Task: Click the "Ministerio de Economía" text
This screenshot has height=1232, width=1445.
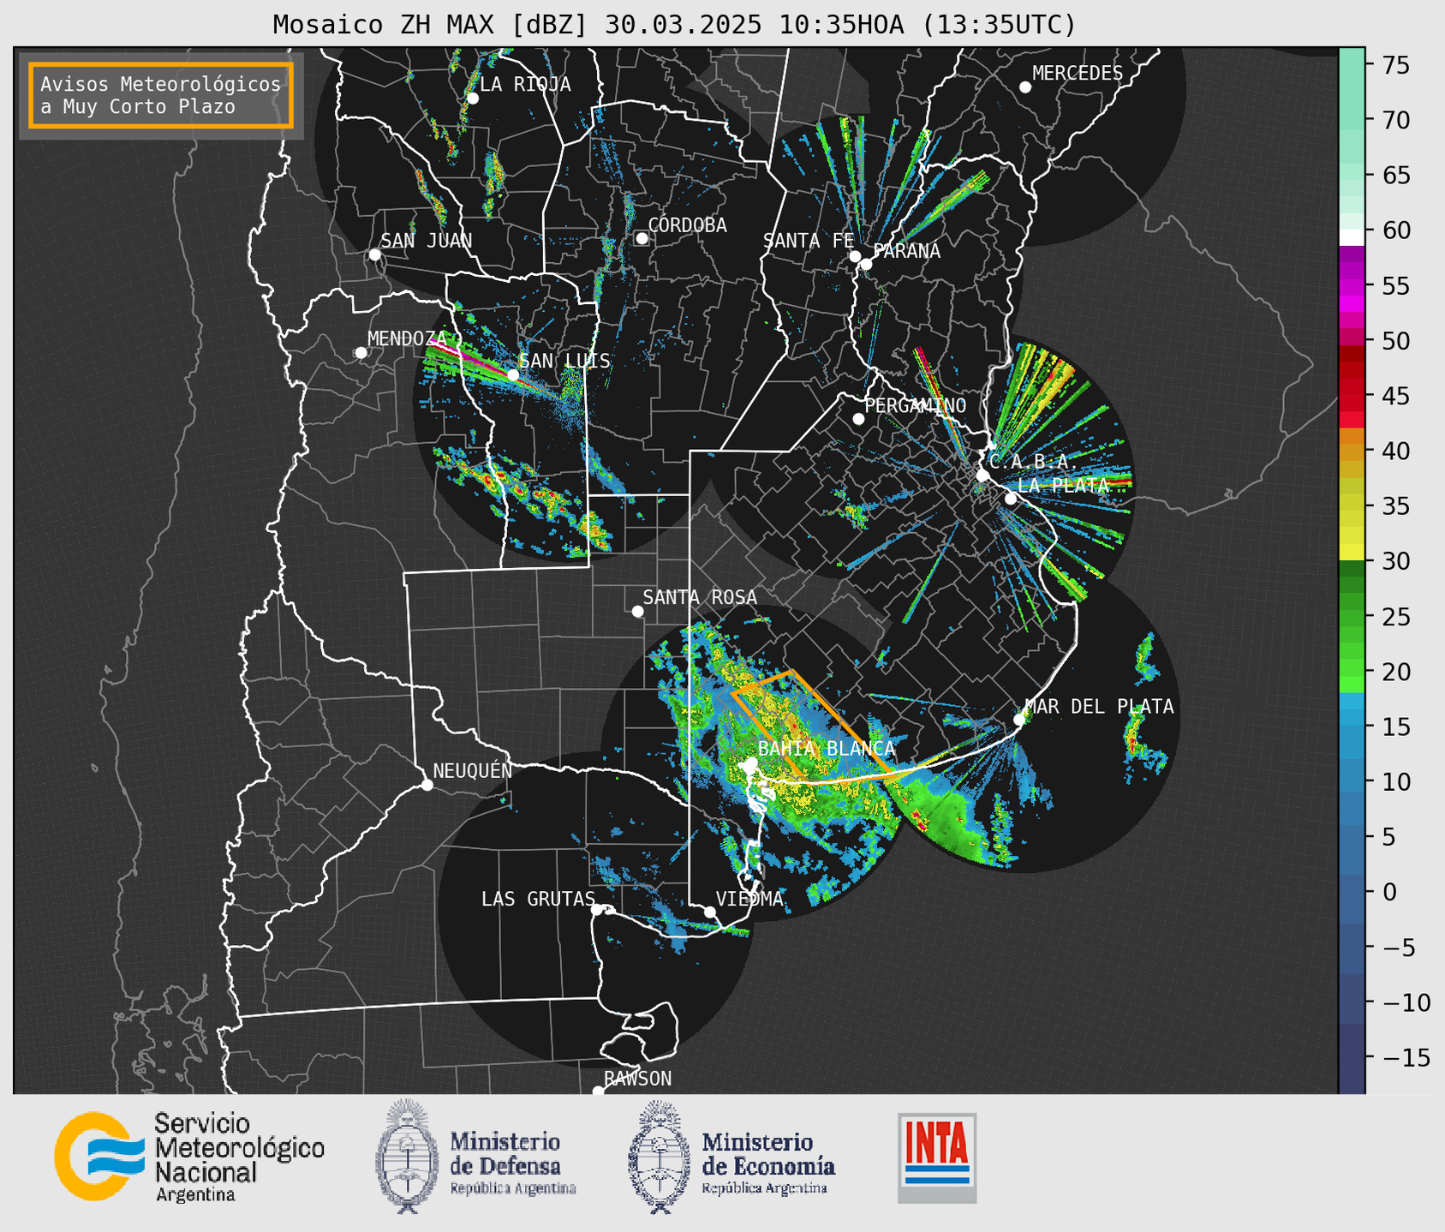Action: coord(767,1162)
